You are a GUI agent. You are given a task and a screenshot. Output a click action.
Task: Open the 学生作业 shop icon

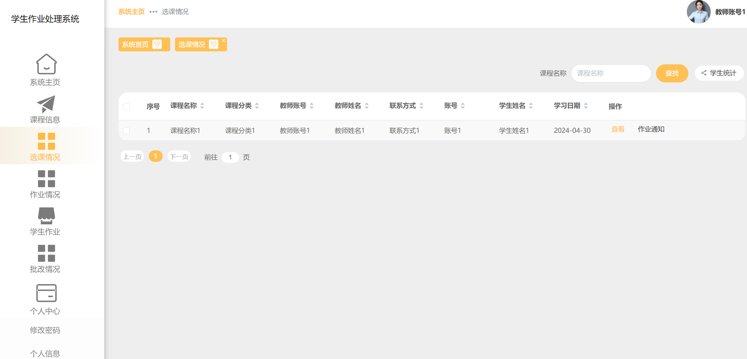click(46, 216)
